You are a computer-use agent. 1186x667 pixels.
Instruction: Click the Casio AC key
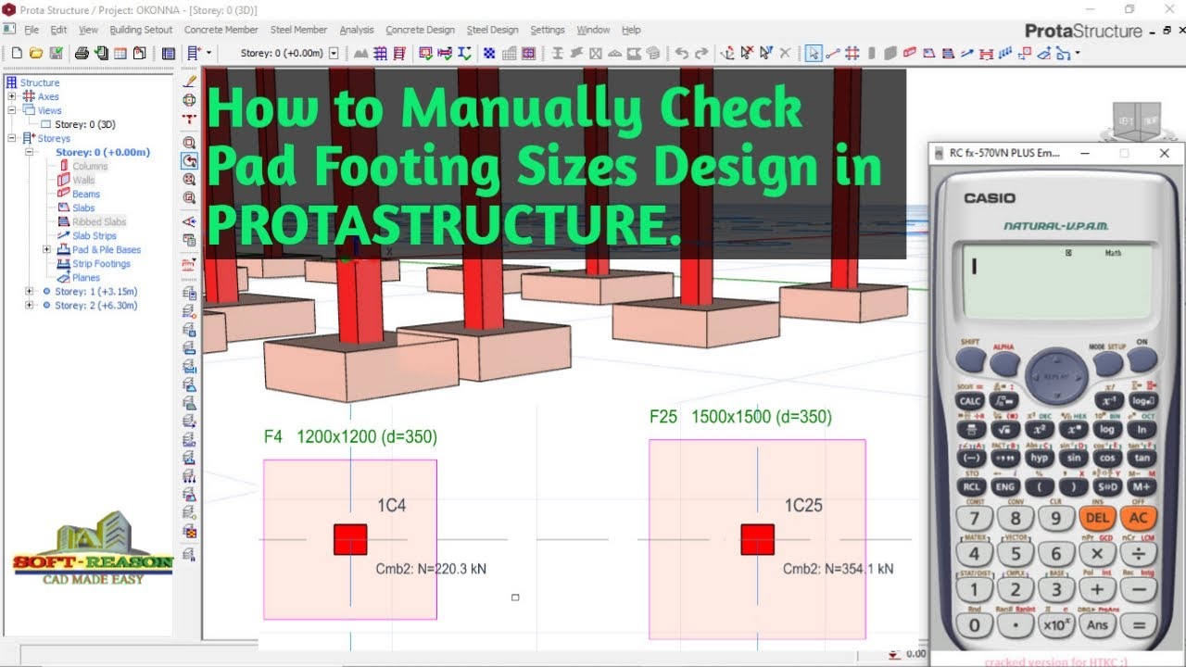1137,518
